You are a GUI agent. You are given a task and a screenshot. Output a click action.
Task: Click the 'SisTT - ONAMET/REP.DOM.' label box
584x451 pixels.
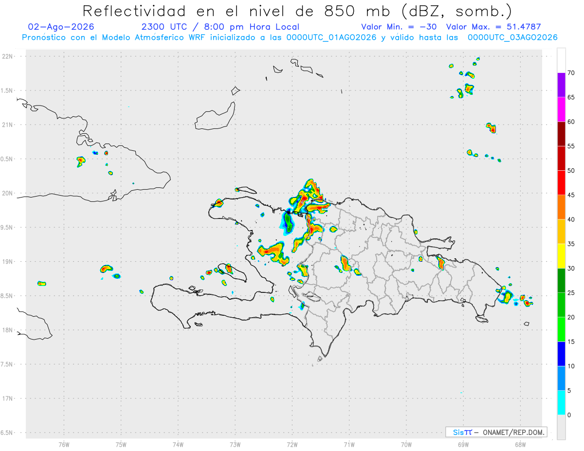point(496,432)
